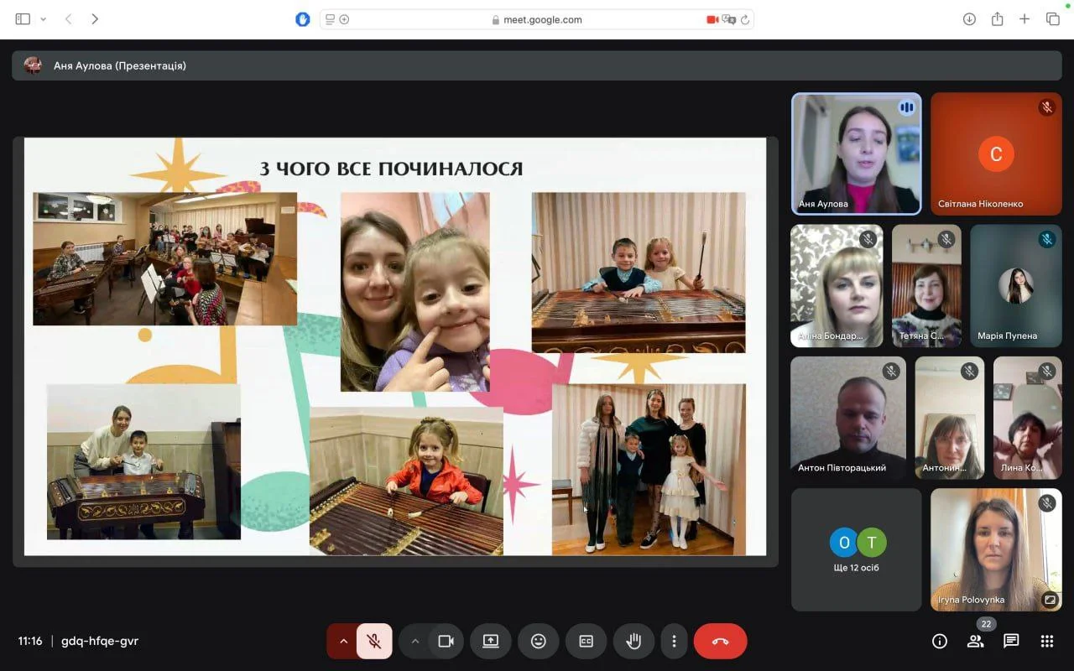
Task: Expand microphone audio settings arrow
Action: point(343,642)
